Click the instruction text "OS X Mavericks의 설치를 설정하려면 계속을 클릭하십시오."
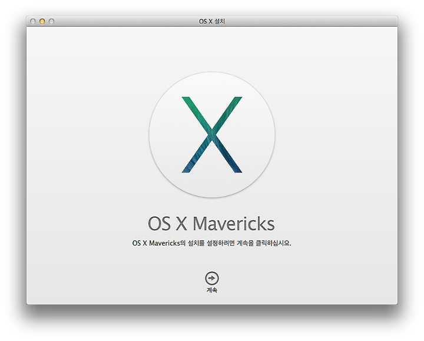This screenshot has width=424, height=341. [x=211, y=243]
